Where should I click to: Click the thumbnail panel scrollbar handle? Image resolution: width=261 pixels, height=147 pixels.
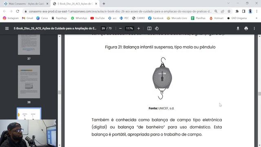(60, 92)
